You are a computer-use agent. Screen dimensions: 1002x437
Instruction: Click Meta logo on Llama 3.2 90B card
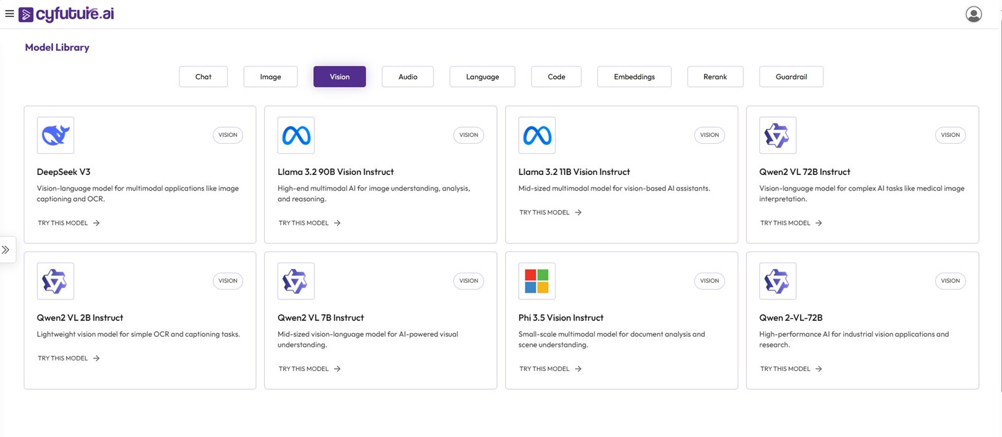click(296, 135)
